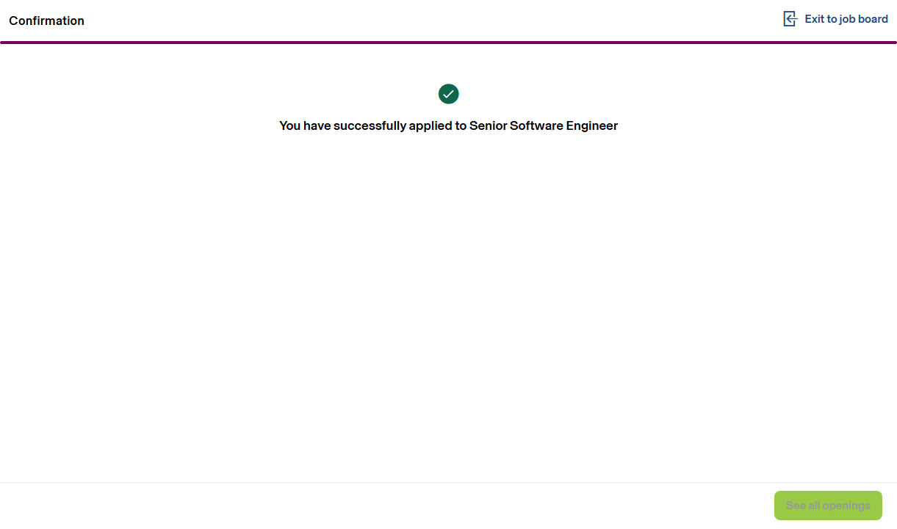Hit the leave-page arrow icon in header
The width and height of the screenshot is (897, 529).
tap(790, 19)
